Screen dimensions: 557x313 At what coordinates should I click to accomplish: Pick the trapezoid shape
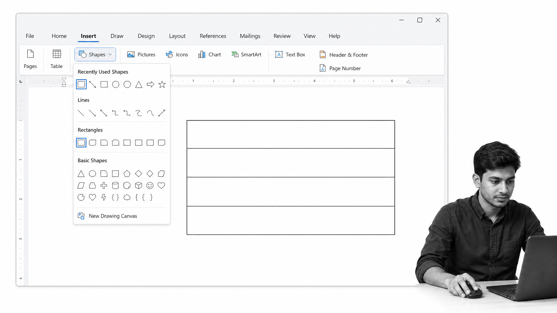92,186
